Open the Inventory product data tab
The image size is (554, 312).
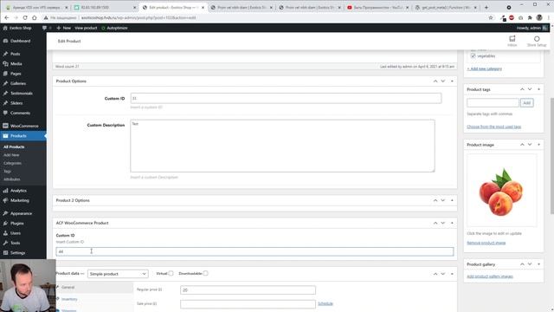(69, 299)
